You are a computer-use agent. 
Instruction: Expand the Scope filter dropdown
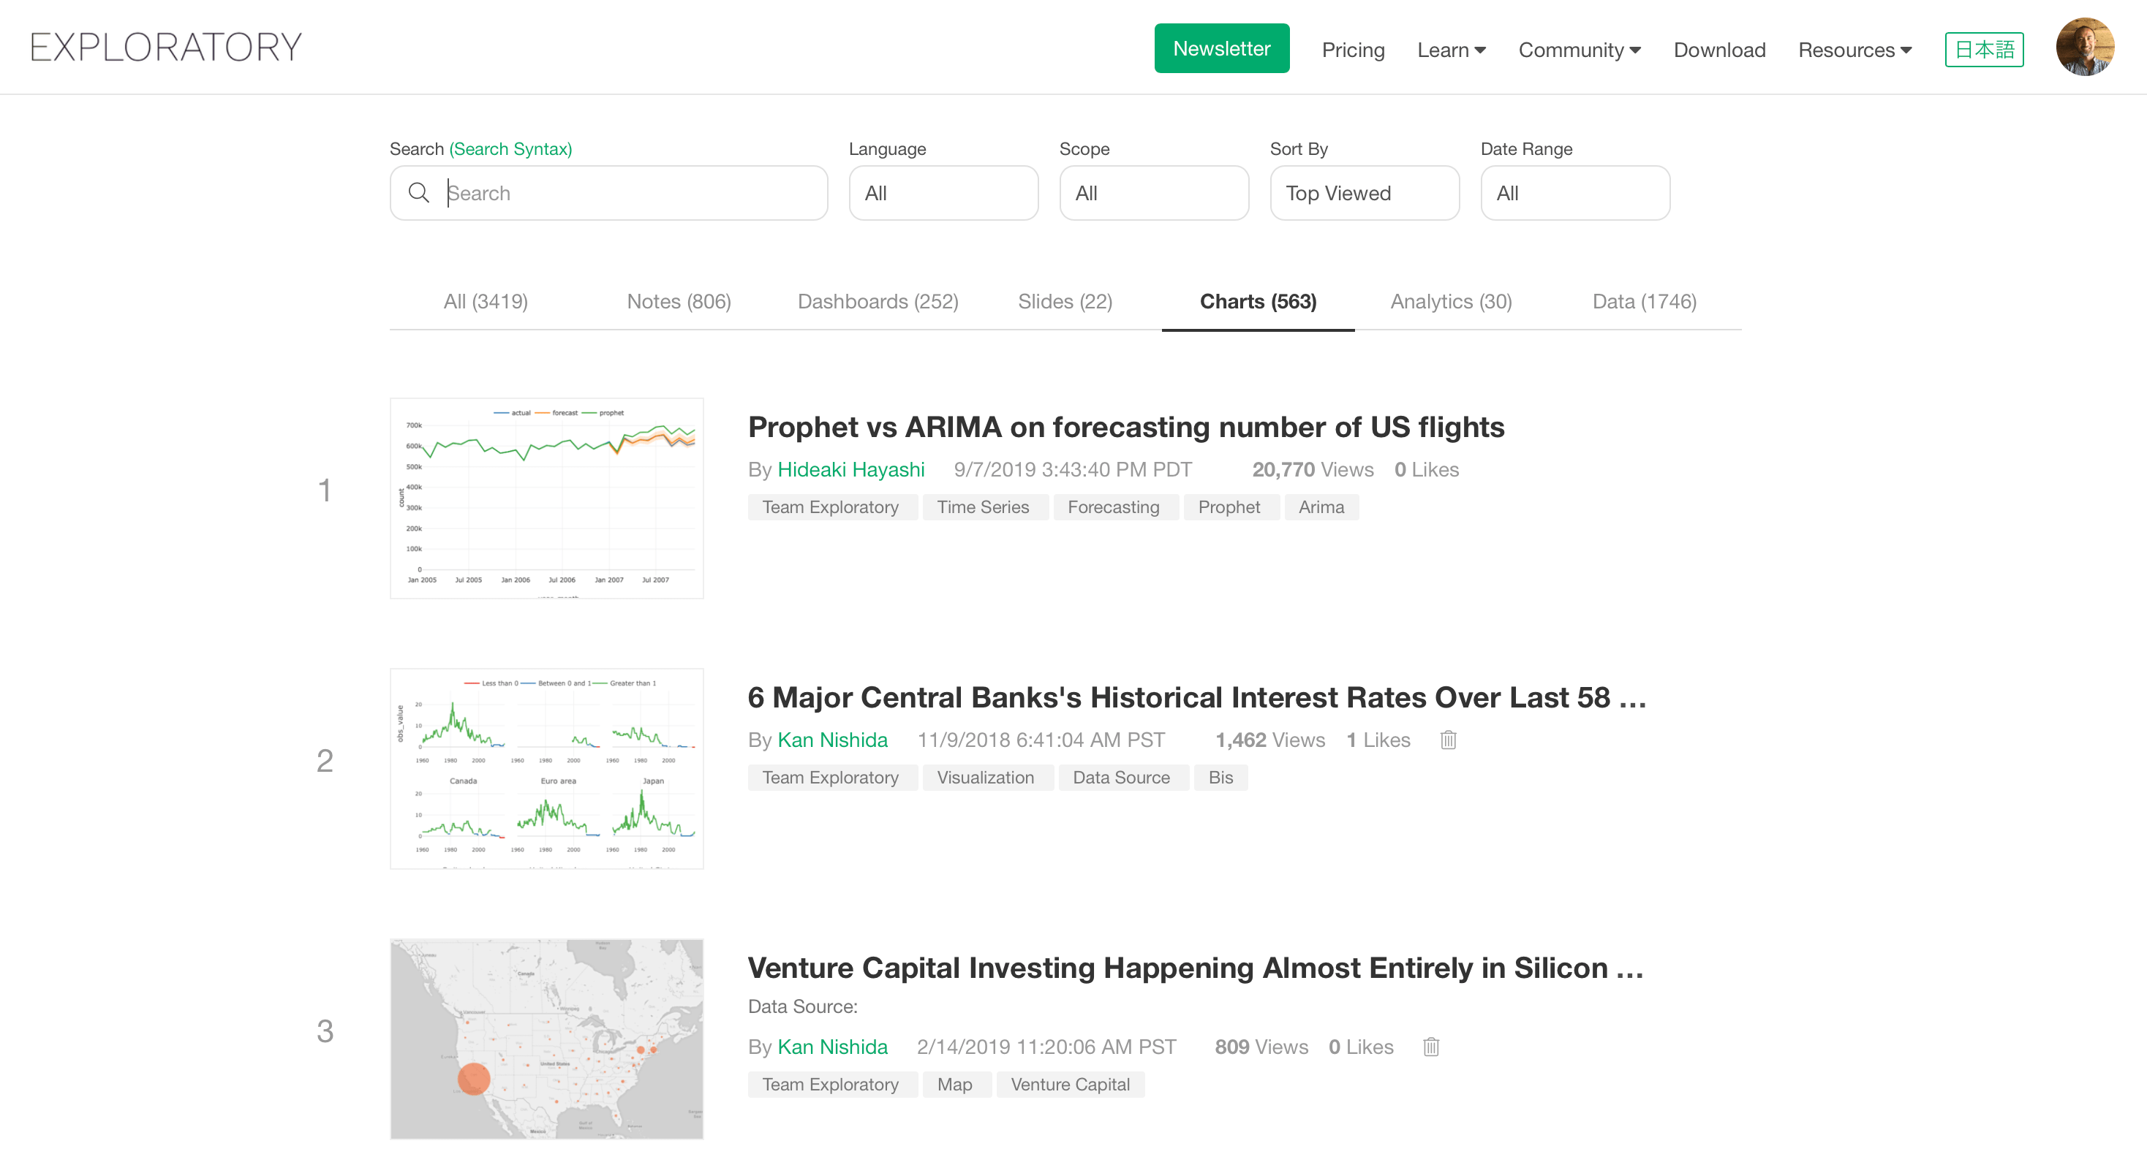coord(1153,193)
